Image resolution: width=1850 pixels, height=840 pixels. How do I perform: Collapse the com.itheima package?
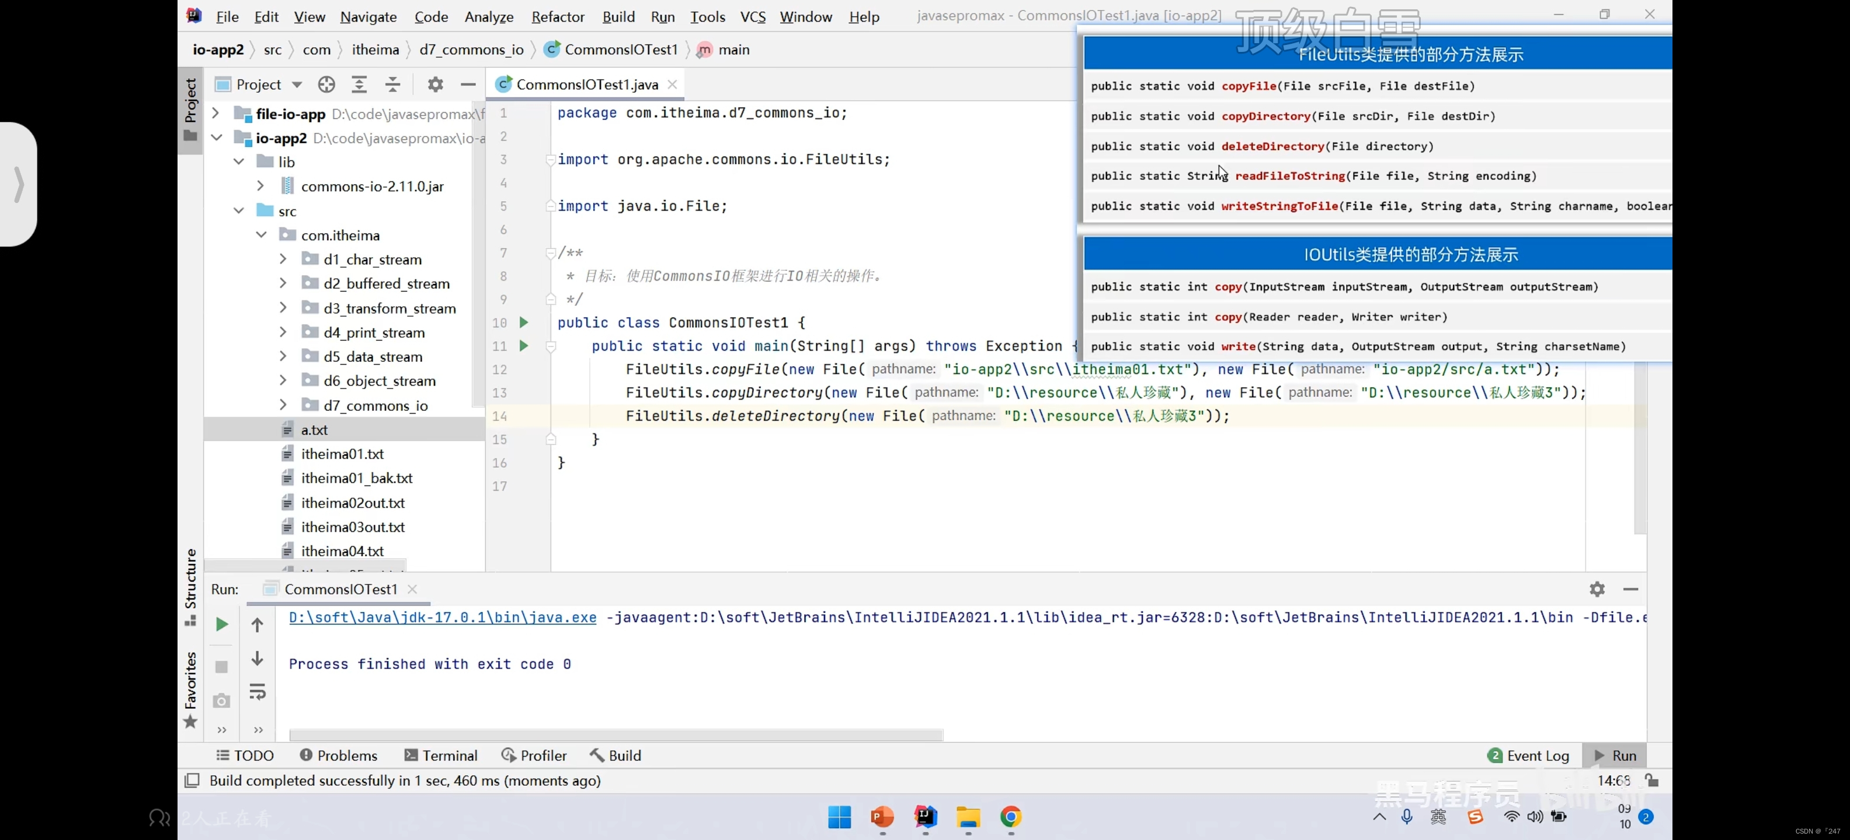click(262, 235)
